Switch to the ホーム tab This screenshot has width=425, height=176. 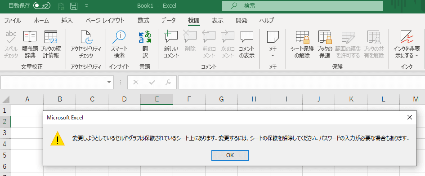coord(41,20)
